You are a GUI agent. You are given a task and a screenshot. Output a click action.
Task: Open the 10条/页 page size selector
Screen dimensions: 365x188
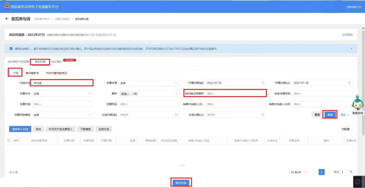(x=298, y=172)
